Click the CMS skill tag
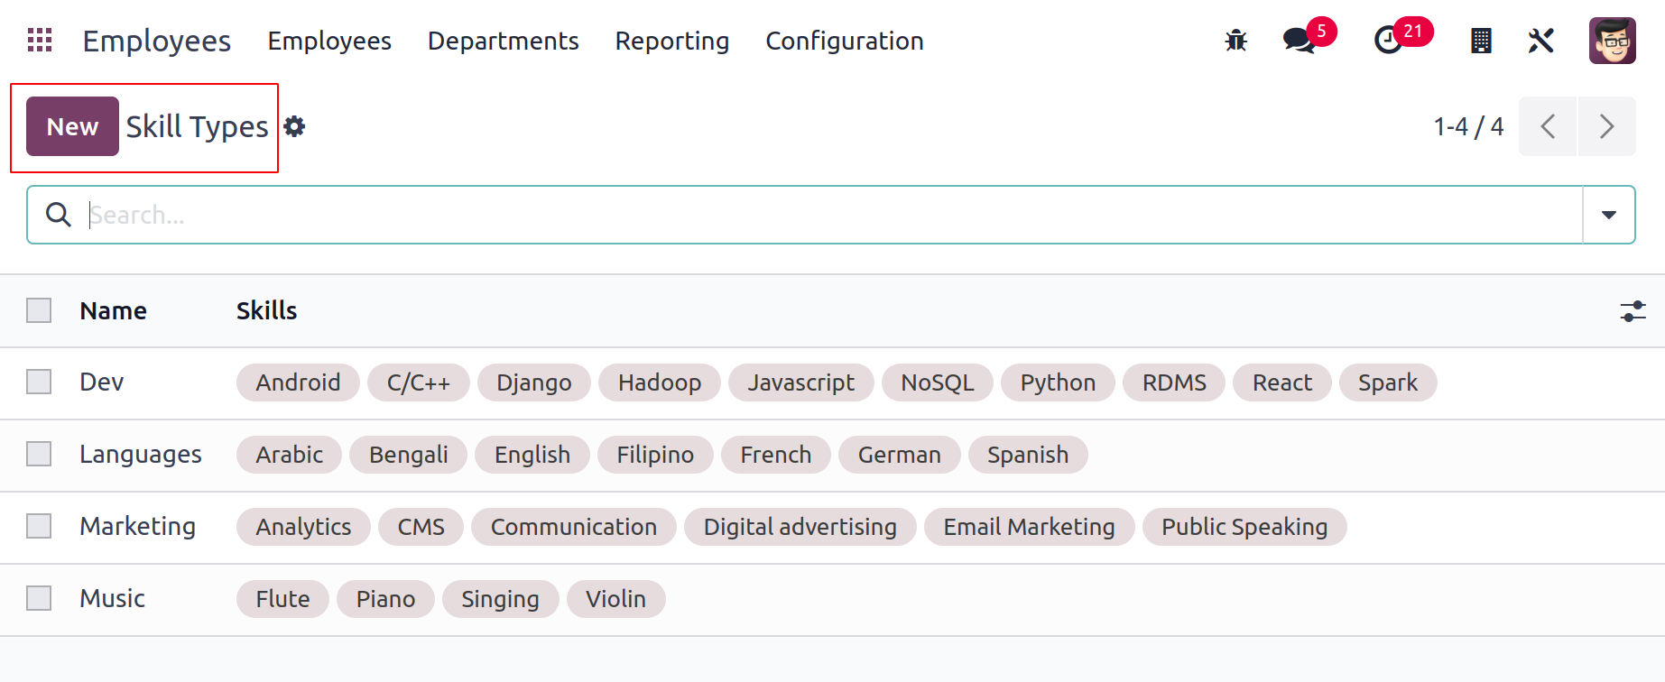 (x=421, y=527)
